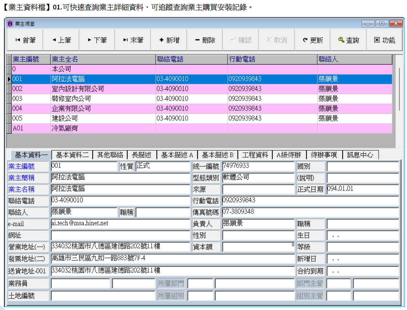Screen dimensions: 407x310
Task: Switch to the 待辦事項 tab
Action: 324,155
